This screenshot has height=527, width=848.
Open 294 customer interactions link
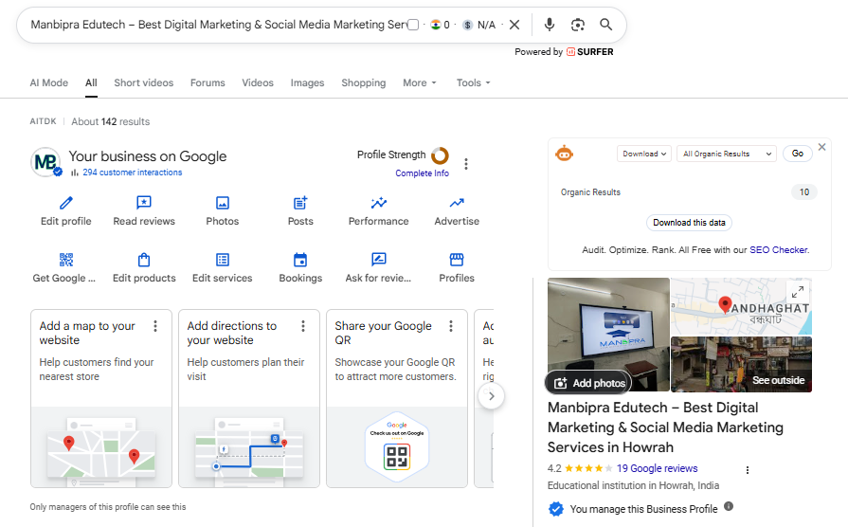132,173
